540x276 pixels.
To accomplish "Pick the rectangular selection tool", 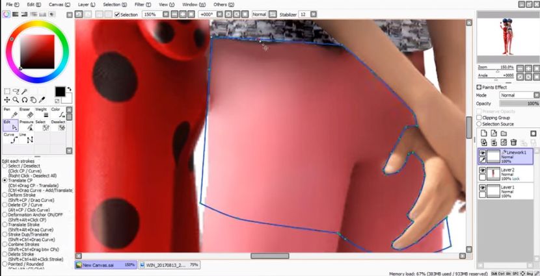I will click(x=7, y=92).
